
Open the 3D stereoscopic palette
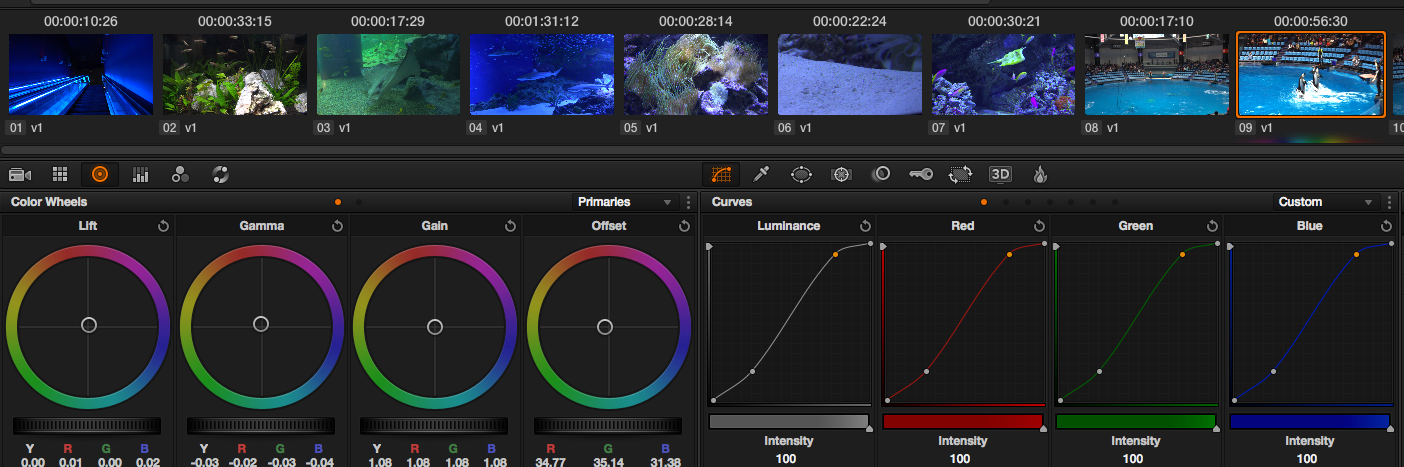[x=1000, y=174]
